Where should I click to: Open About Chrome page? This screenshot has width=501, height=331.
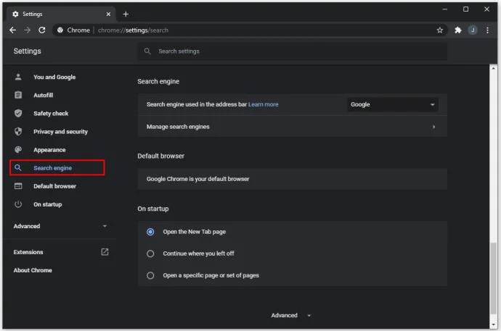tap(33, 270)
